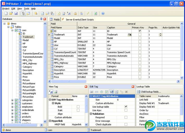The width and height of the screenshot is (185, 133).
Task: Collapse the Tables tree node
Action: [8, 27]
